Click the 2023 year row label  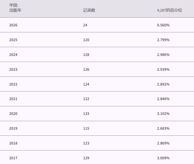click(x=13, y=69)
